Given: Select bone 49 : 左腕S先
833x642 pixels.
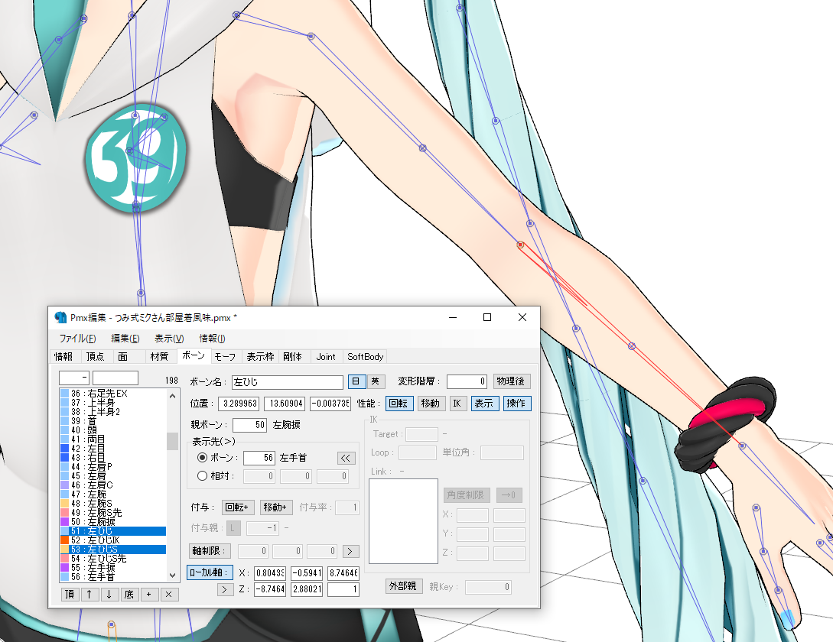Looking at the screenshot, I should pos(112,513).
